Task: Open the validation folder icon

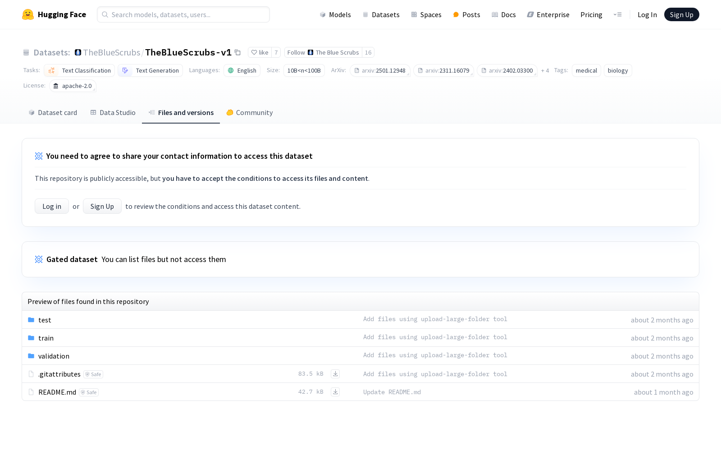Action: point(31,356)
